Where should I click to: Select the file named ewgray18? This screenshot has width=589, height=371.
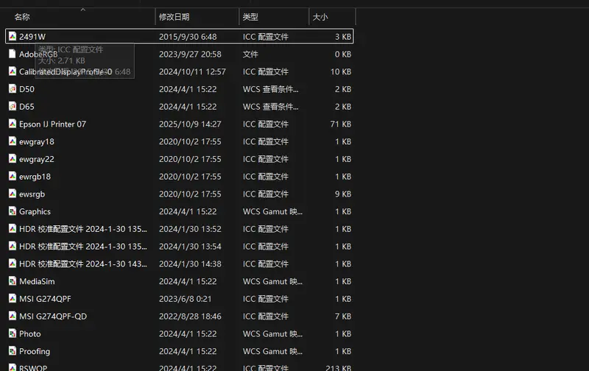click(37, 142)
